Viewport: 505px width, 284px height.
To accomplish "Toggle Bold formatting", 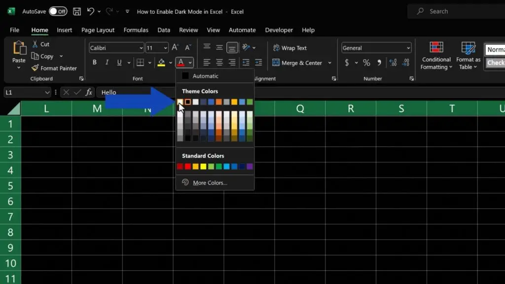I will coord(94,63).
